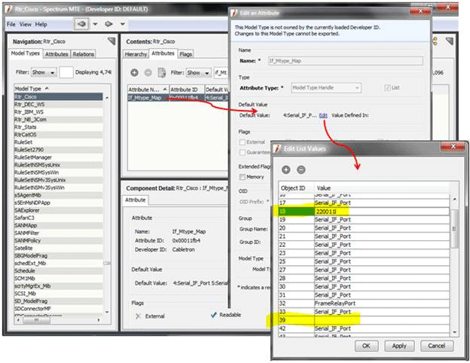Viewport: 470px width, 363px height.
Task: Switch to the Relations tab
Action: pos(84,54)
